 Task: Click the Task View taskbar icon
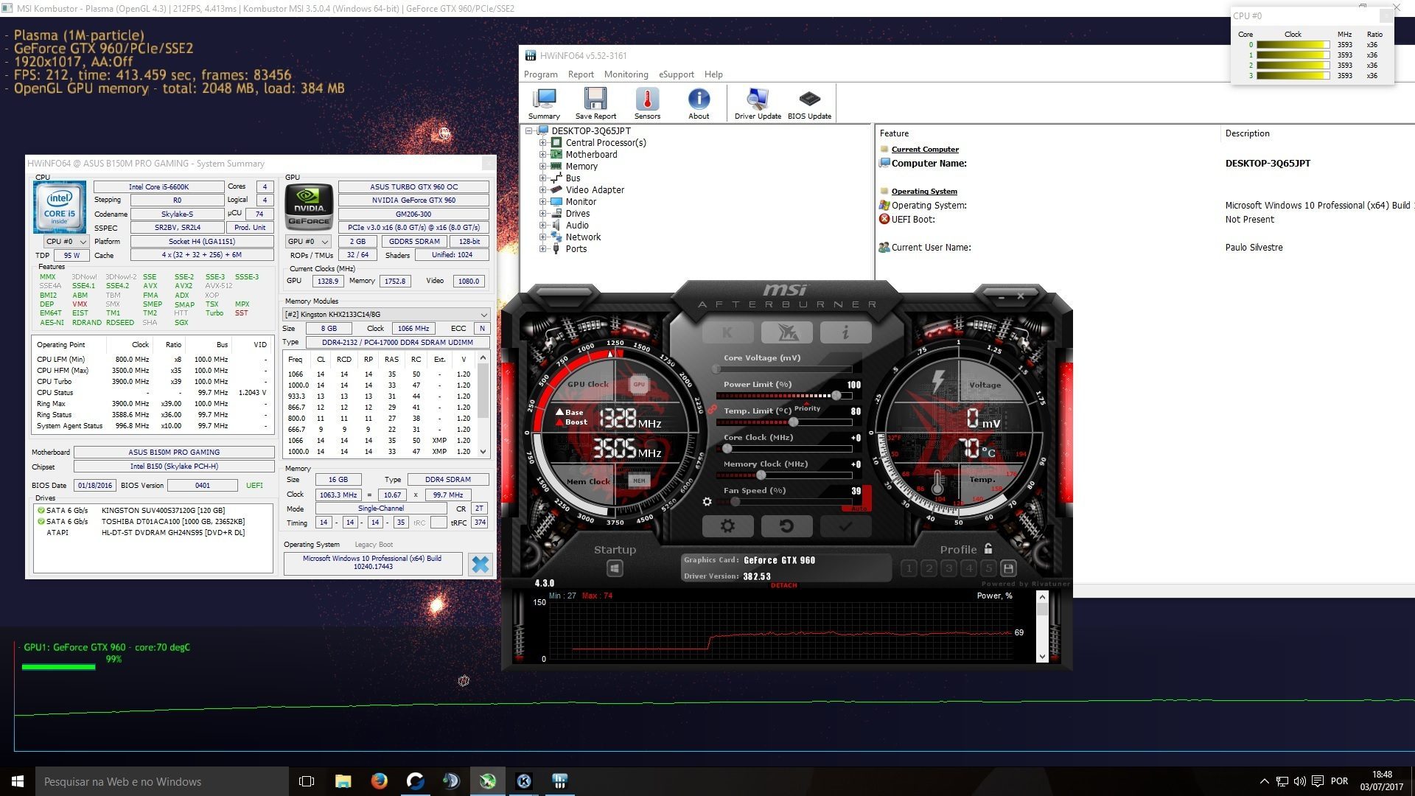coord(307,781)
